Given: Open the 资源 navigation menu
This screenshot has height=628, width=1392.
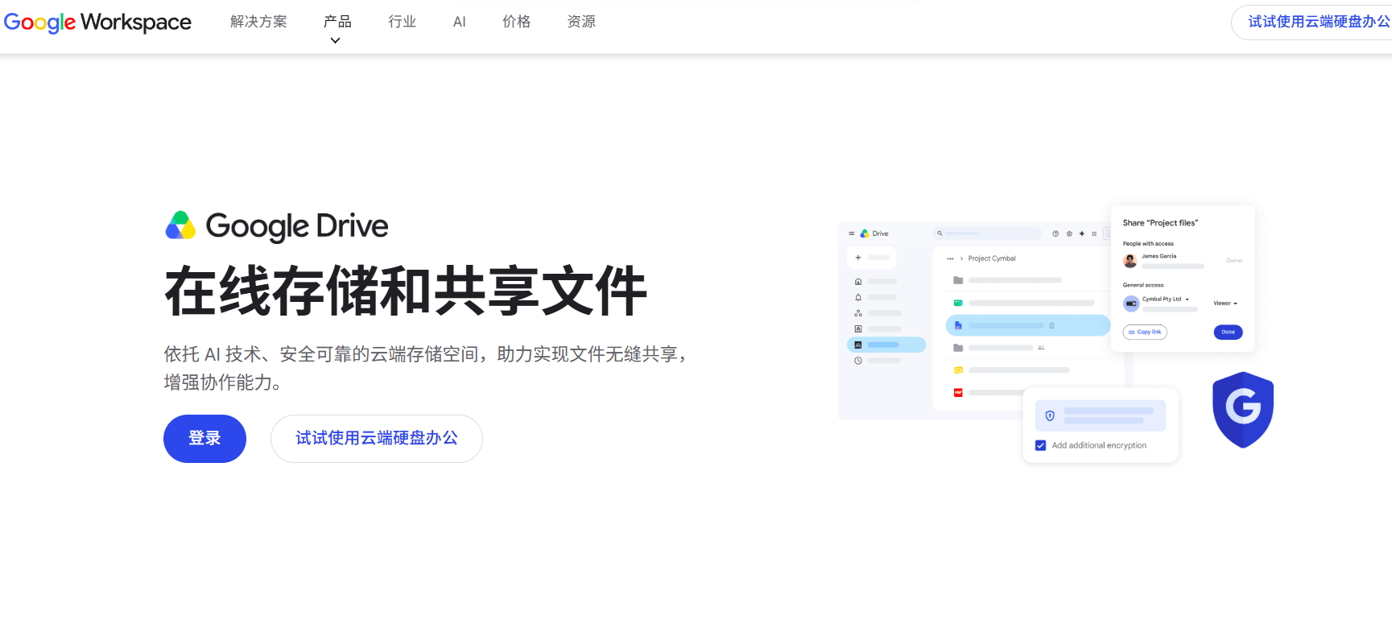Looking at the screenshot, I should click(x=581, y=22).
